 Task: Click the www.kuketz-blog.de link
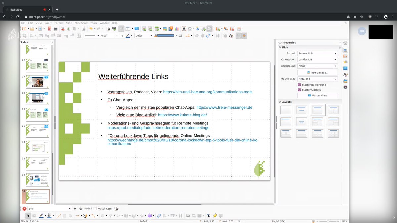point(183,115)
